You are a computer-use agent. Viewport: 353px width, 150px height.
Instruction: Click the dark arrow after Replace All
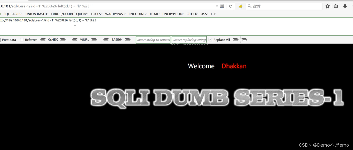(236, 40)
